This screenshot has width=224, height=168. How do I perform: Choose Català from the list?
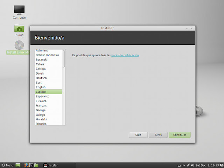click(x=48, y=64)
